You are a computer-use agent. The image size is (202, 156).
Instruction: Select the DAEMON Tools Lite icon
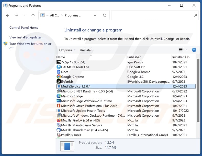tap(59, 67)
